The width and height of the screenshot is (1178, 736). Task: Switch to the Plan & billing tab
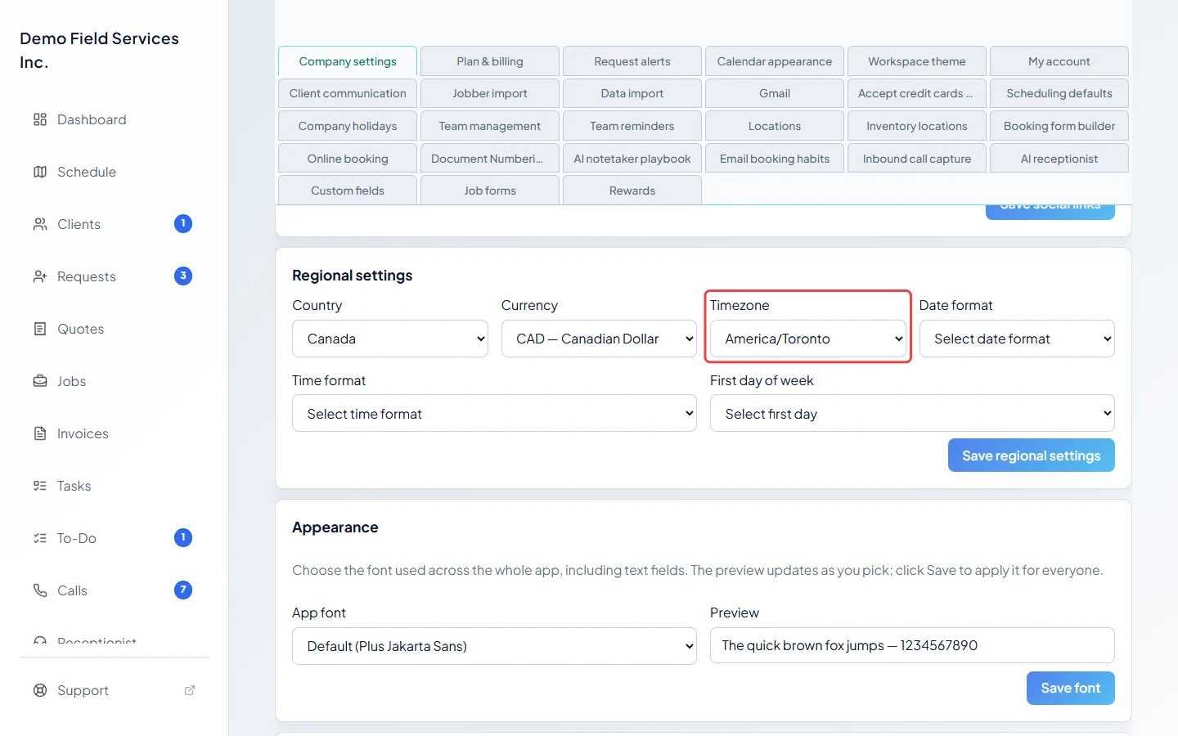490,61
